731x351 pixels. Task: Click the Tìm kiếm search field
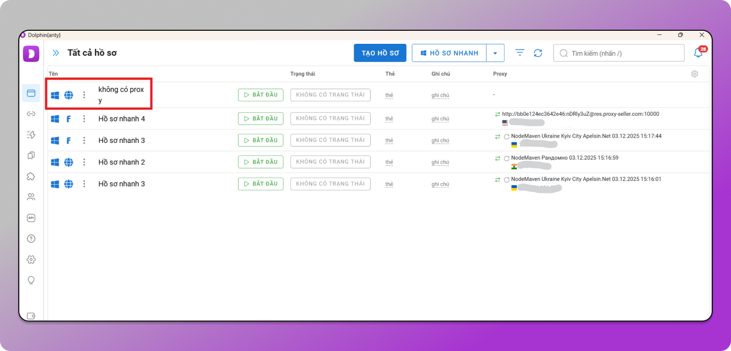(621, 53)
